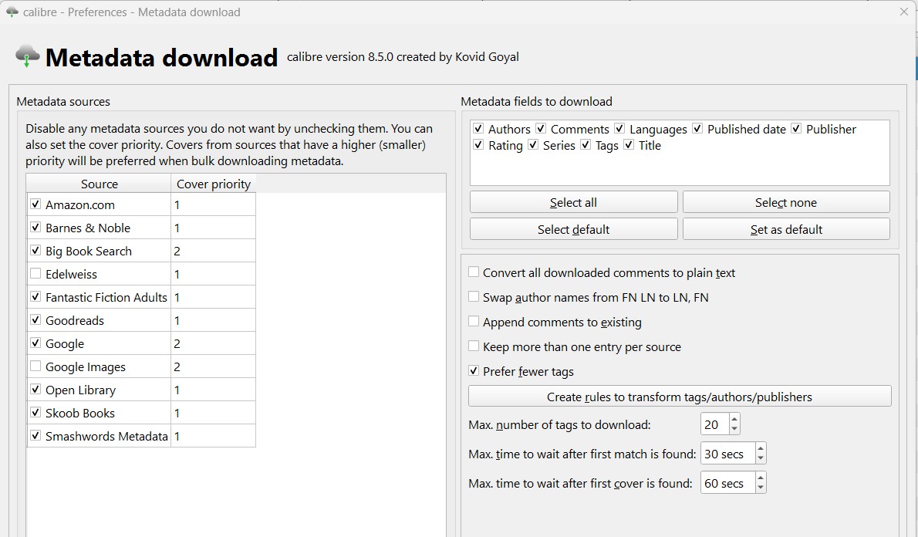Viewport: 918px width, 537px height.
Task: Toggle the Series field checkbox
Action: coord(533,144)
